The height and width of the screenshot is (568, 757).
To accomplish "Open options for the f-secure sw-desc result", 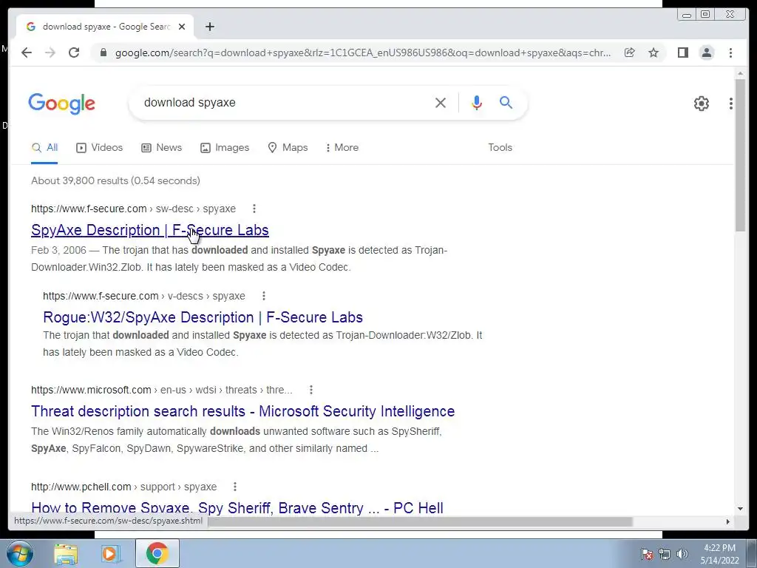I will pos(254,209).
